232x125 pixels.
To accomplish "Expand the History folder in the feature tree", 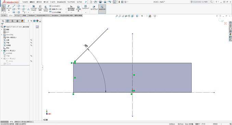I will 2,29.
